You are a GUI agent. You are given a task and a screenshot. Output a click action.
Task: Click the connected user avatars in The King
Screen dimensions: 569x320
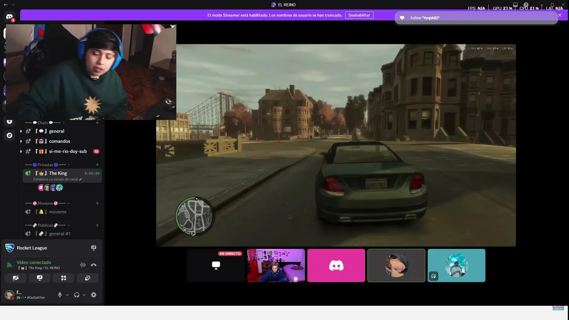click(x=50, y=188)
